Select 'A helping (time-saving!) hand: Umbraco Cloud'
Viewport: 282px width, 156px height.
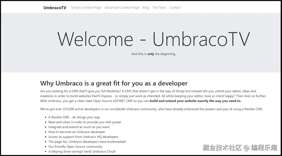[82, 151]
